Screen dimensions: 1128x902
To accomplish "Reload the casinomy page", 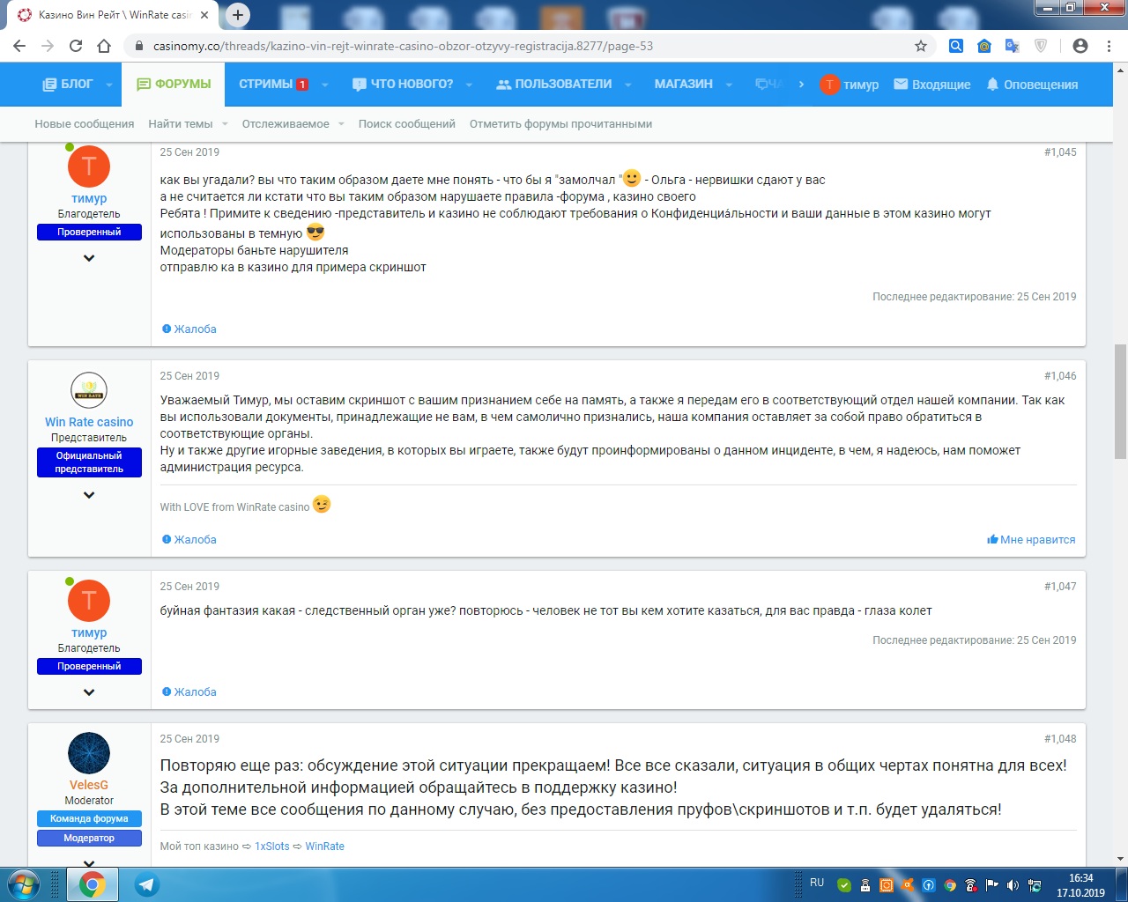I will [76, 46].
